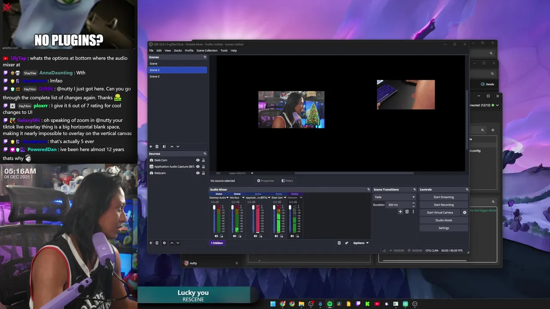Move scene up with the Scenes up arrow
Screen dimensions: 550x309
pyautogui.click(x=172, y=147)
